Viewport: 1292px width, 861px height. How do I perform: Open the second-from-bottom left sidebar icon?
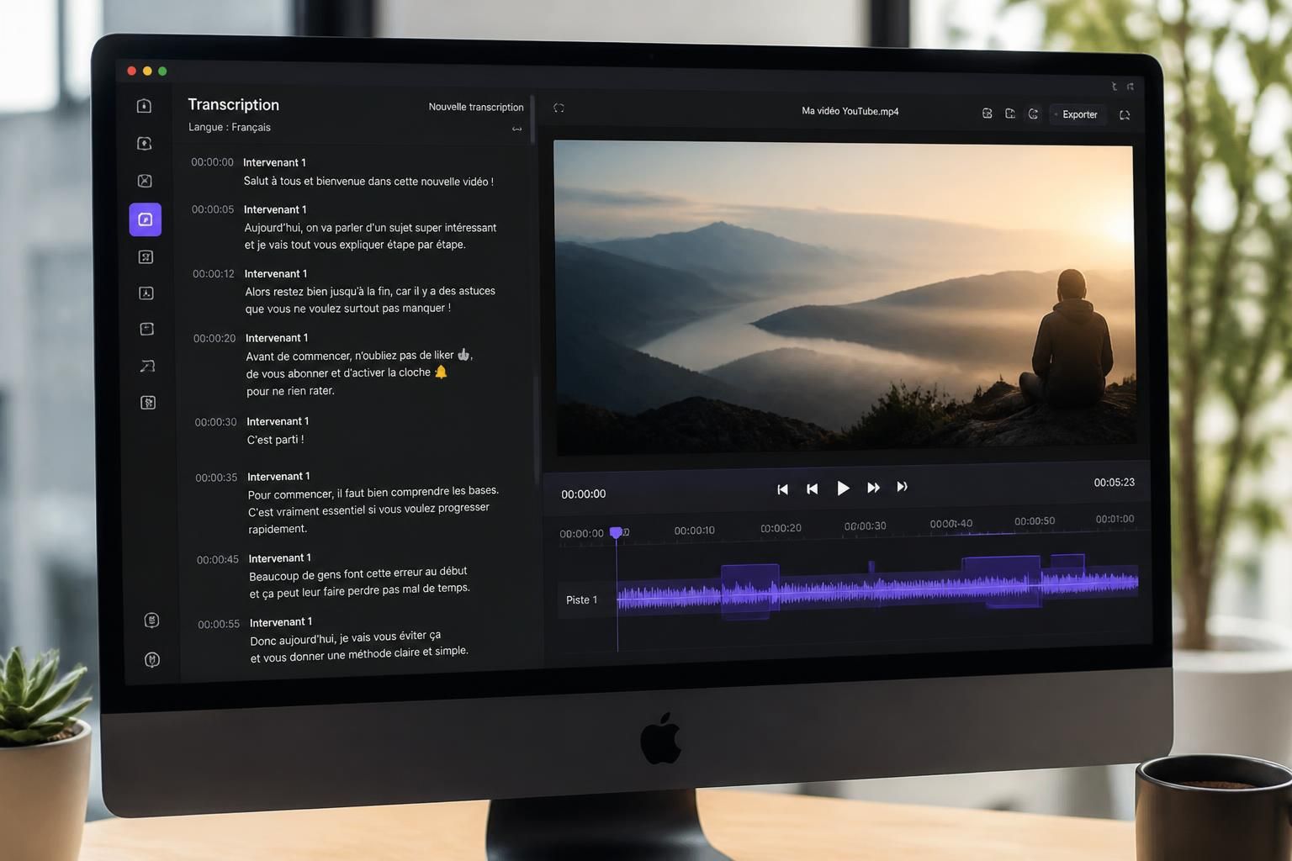(x=151, y=621)
